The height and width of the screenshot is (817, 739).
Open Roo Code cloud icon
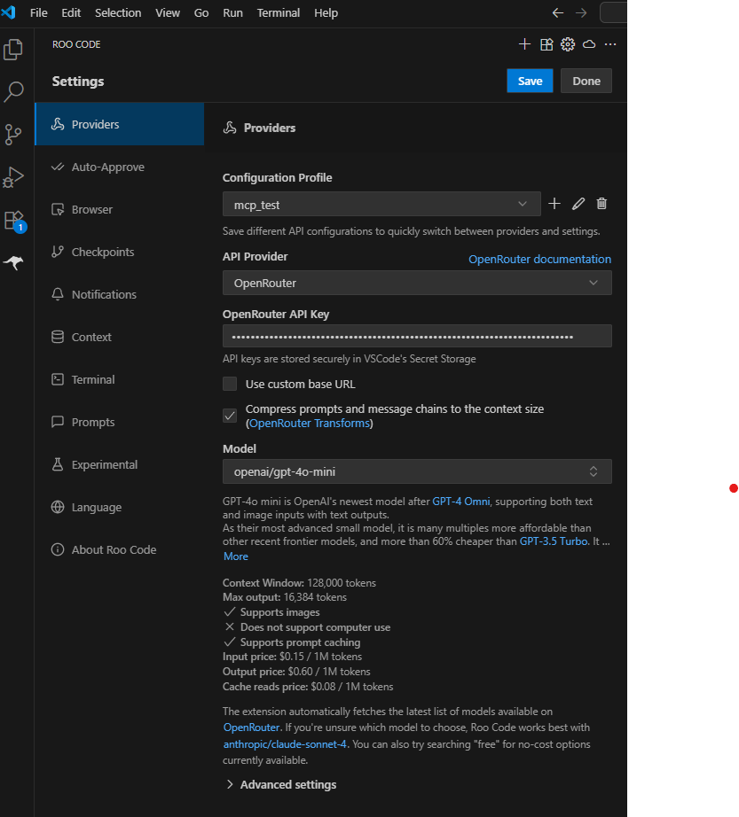(x=589, y=44)
